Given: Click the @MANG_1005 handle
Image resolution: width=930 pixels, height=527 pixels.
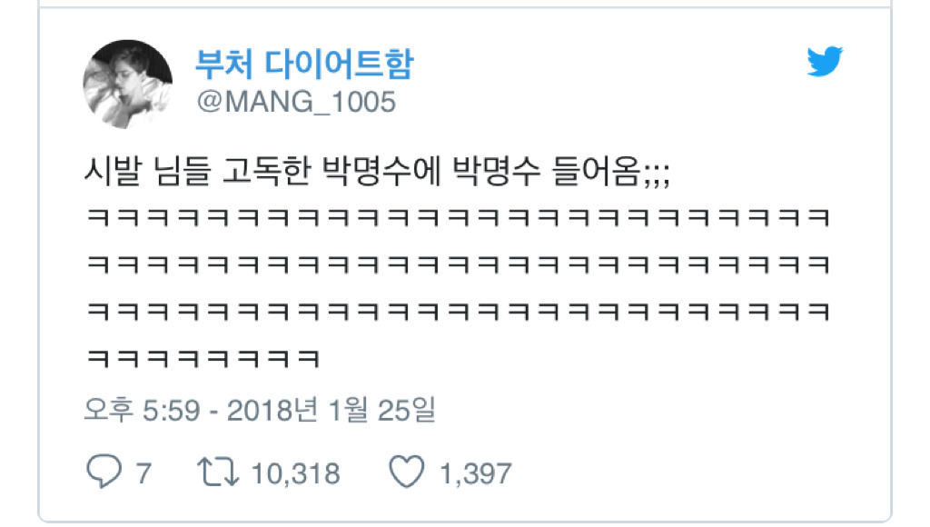Looking at the screenshot, I should point(296,102).
